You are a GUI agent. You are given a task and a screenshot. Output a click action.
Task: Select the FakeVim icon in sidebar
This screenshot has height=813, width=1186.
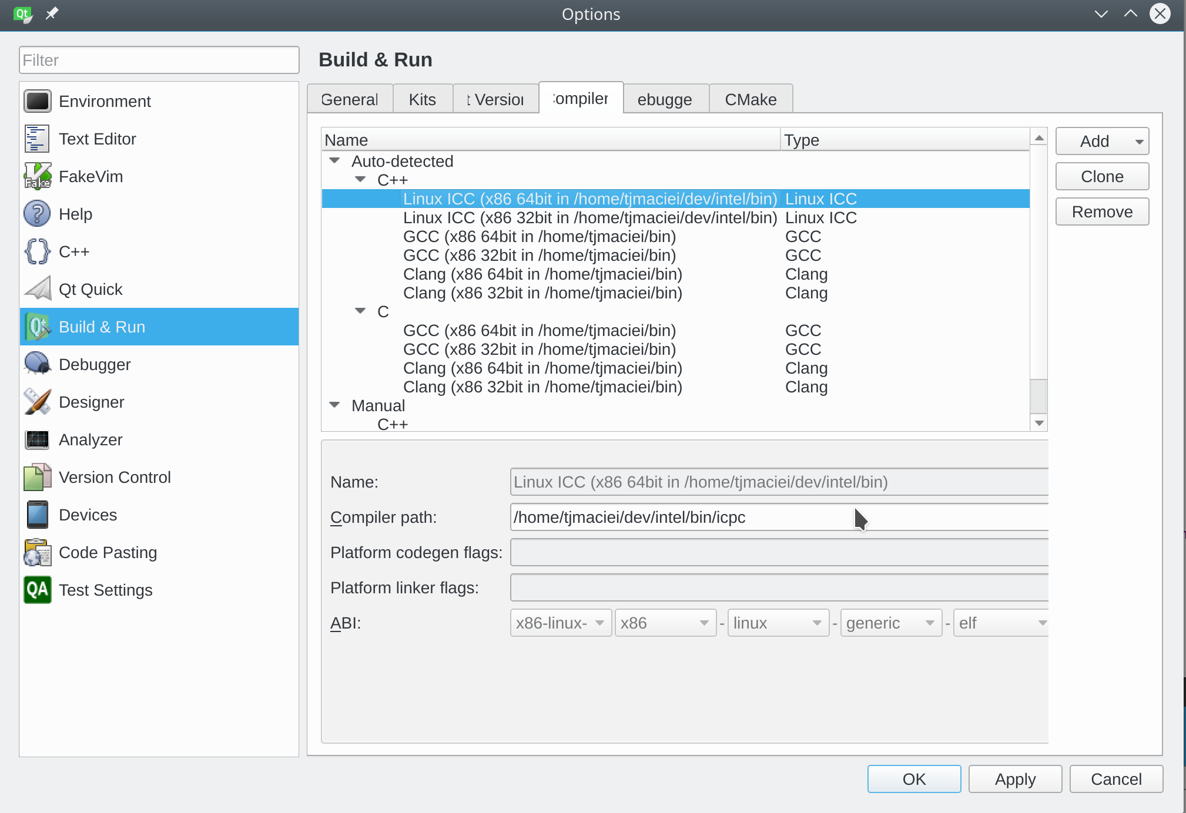[x=38, y=176]
